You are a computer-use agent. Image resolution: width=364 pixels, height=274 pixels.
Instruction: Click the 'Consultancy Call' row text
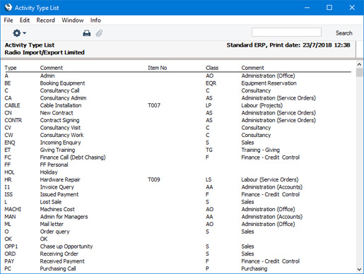click(x=59, y=90)
